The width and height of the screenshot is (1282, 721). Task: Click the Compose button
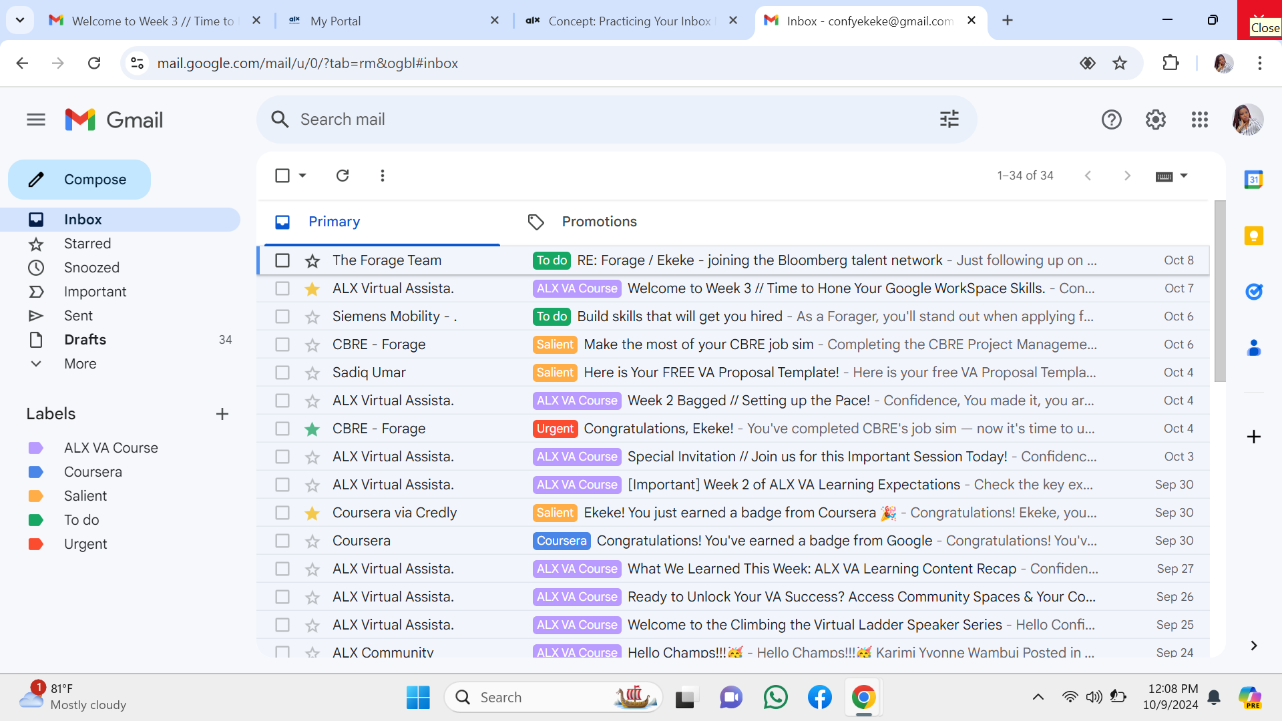pyautogui.click(x=79, y=180)
